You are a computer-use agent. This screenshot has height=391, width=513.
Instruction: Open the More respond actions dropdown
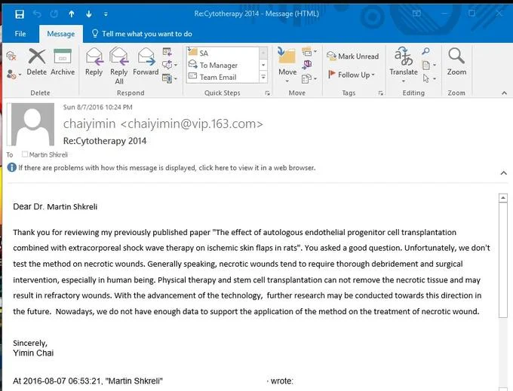tap(170, 78)
